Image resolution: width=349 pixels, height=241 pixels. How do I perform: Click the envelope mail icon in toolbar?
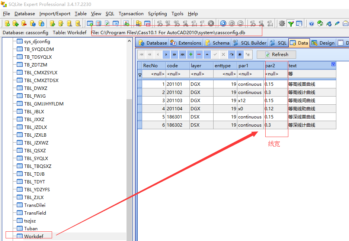click(345, 23)
